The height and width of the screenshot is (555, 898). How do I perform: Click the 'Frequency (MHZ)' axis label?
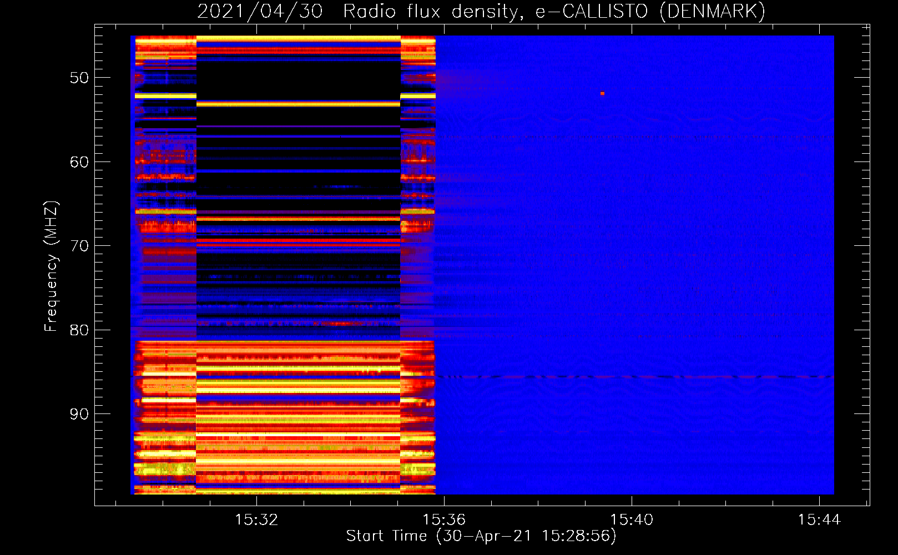coord(51,266)
